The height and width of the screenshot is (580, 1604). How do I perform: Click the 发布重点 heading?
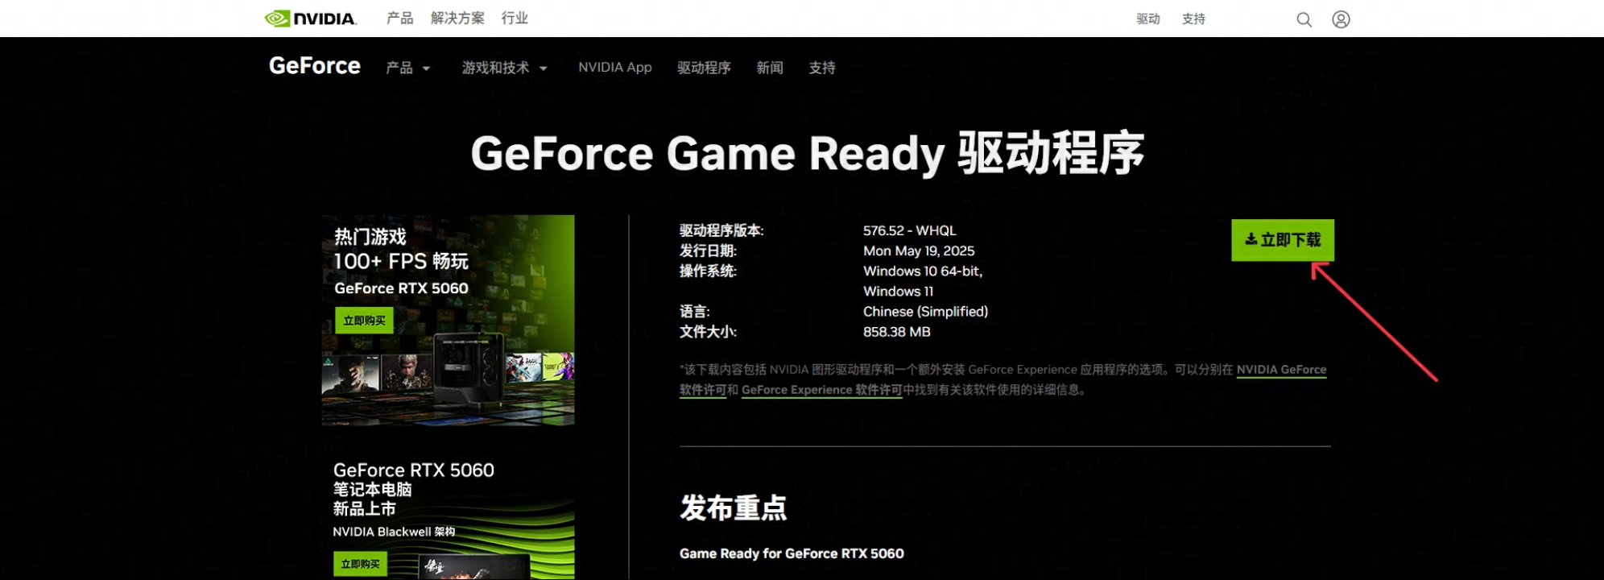pyautogui.click(x=734, y=507)
